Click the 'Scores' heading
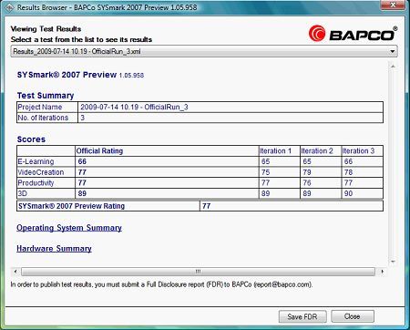Image resolution: width=410 pixels, height=330 pixels. pyautogui.click(x=31, y=139)
